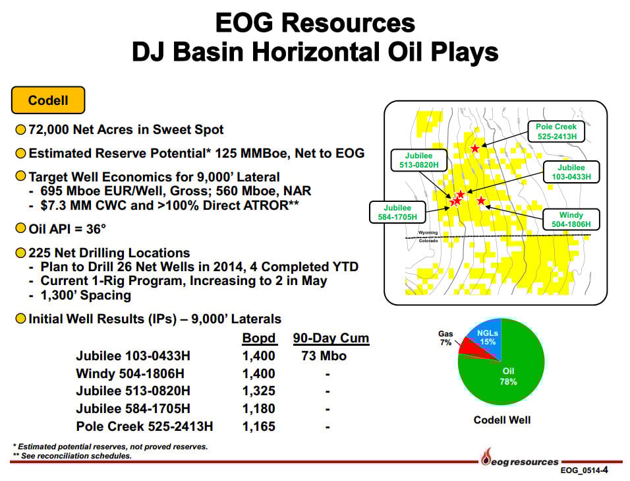This screenshot has height=481, width=630.
Task: Select the Codell Well chart caption
Action: [501, 420]
